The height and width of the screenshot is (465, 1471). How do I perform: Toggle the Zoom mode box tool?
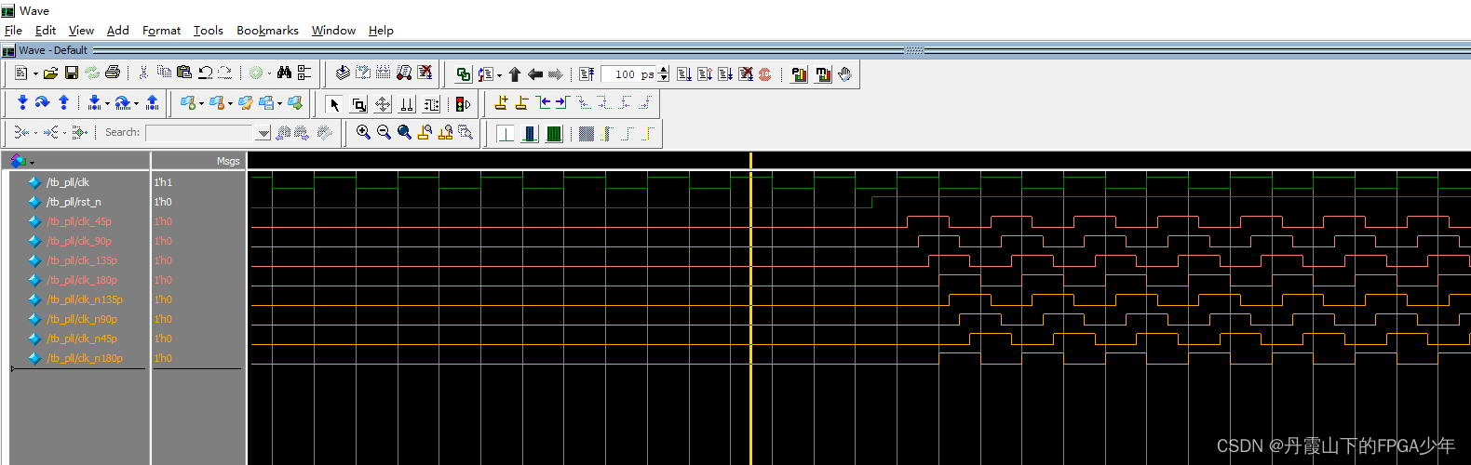358,104
